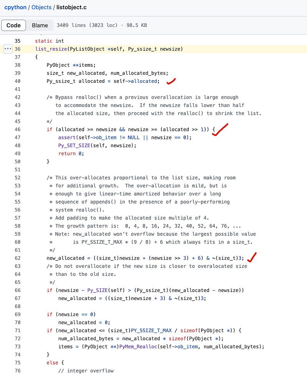
Task: Open the Objects folder breadcrumb
Action: pyautogui.click(x=42, y=7)
